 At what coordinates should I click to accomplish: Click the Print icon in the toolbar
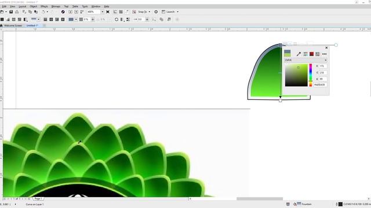point(17,12)
